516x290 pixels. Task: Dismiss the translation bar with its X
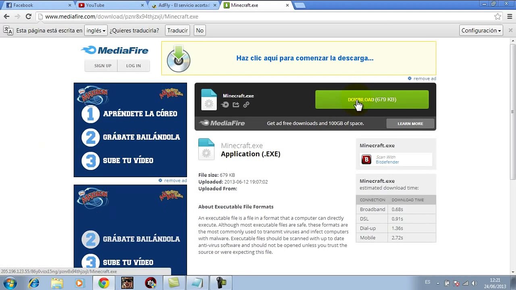tap(510, 30)
